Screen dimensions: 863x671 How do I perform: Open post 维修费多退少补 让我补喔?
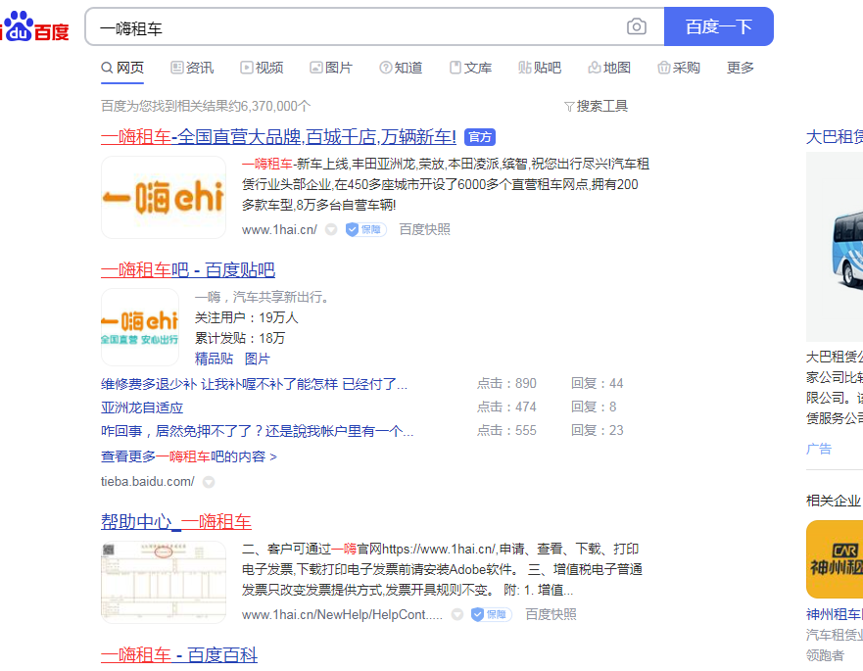coord(255,384)
